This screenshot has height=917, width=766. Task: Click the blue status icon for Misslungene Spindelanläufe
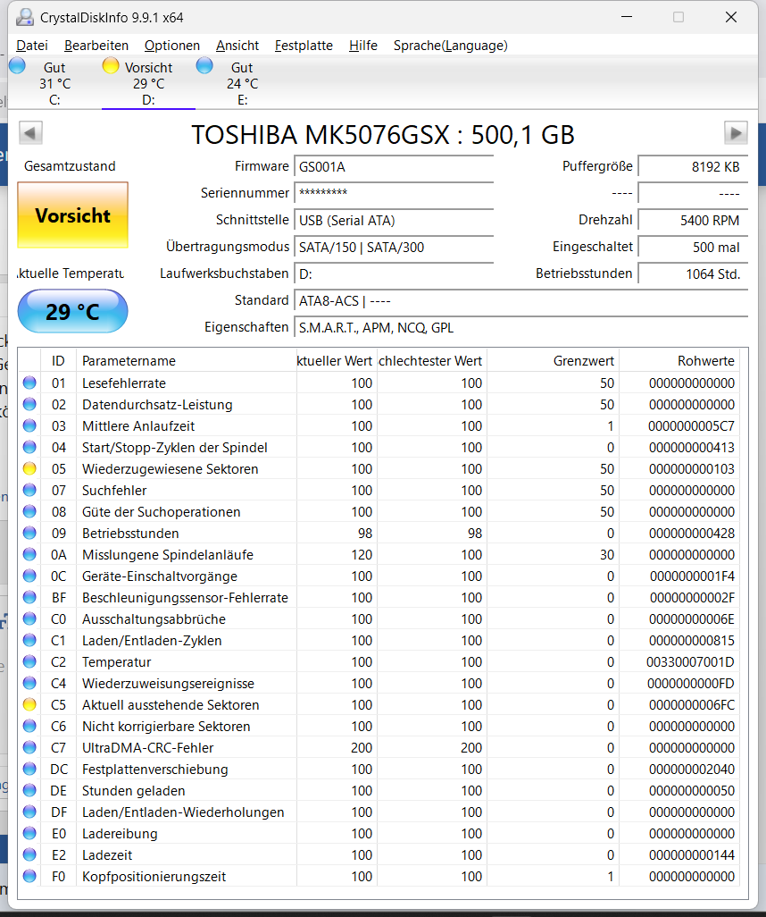[x=29, y=554]
